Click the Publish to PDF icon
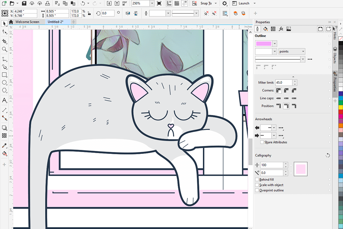The height and width of the screenshot is (229, 343). 125,3
